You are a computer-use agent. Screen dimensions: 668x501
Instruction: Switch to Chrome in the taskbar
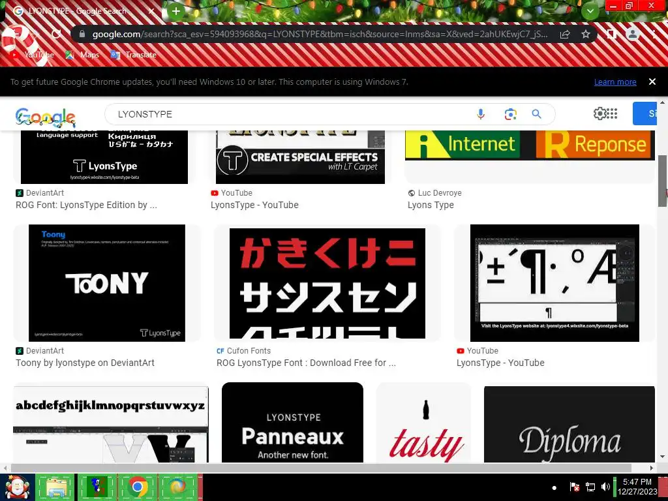point(137,487)
